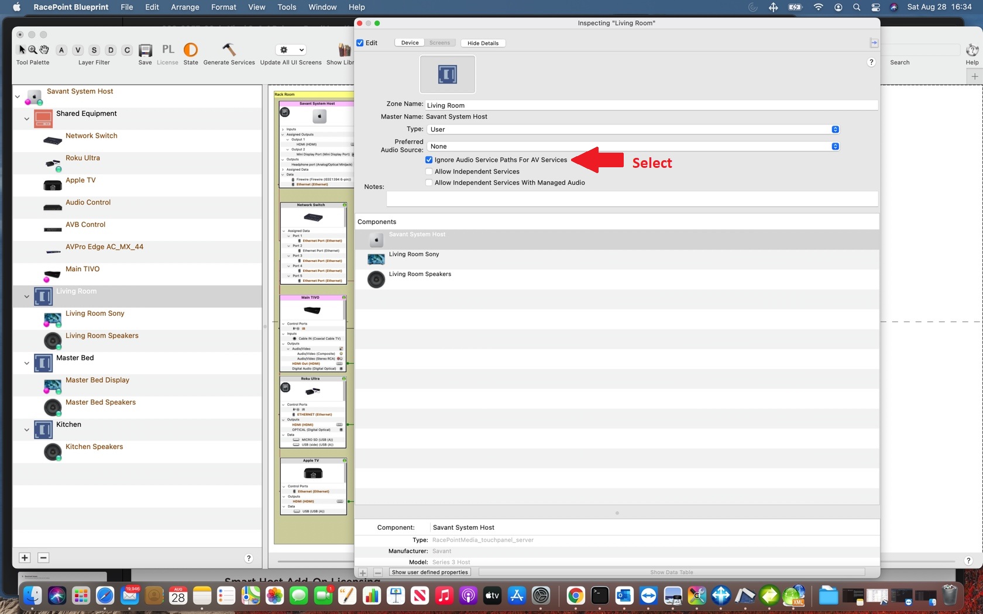
Task: Open the Format menu
Action: pos(224,7)
